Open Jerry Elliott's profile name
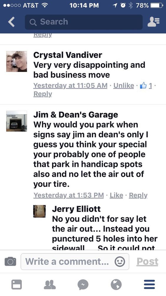166x296 pixels. click(x=76, y=209)
